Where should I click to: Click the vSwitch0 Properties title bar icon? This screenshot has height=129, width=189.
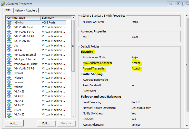pyautogui.click(x=3, y=4)
